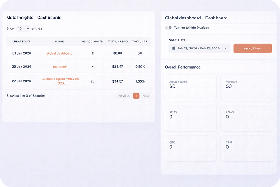
Task: Select page 1 in the pagination
Action: pyautogui.click(x=136, y=95)
